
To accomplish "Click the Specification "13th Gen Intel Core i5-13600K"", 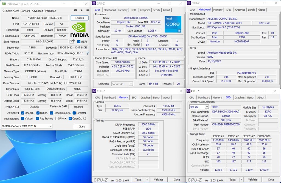I will 147,36.
